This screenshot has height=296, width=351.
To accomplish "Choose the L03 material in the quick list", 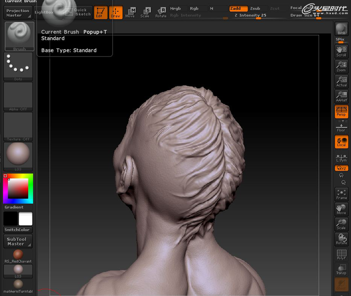I will [18, 271].
